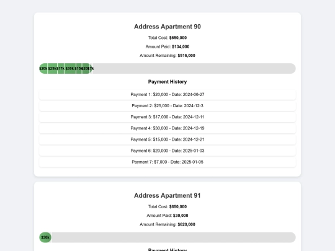Select Payment 4: $30,000 row
The width and height of the screenshot is (335, 251).
tap(167, 128)
